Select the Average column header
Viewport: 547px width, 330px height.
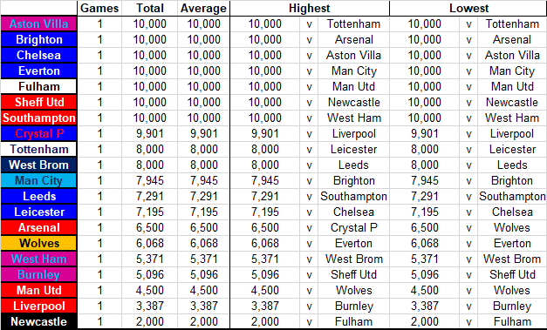[x=204, y=9]
